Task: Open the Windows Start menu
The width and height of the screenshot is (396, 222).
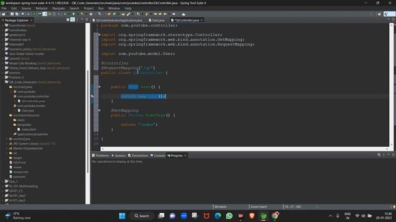Action: pyautogui.click(x=122, y=216)
